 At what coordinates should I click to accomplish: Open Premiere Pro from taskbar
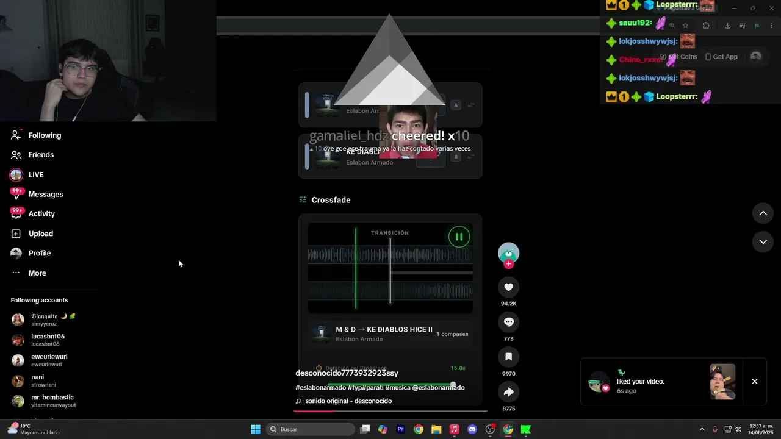pyautogui.click(x=400, y=429)
